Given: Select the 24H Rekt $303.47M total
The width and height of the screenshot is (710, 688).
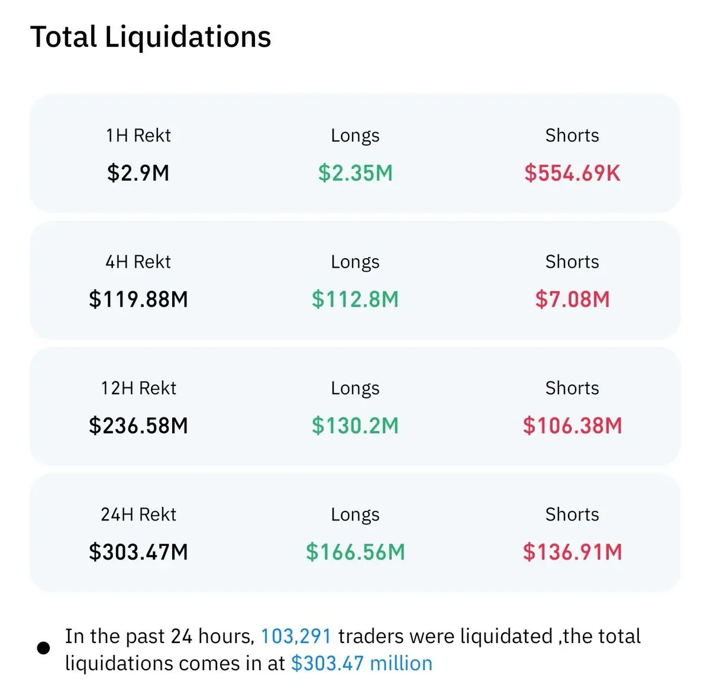Looking at the screenshot, I should [138, 552].
